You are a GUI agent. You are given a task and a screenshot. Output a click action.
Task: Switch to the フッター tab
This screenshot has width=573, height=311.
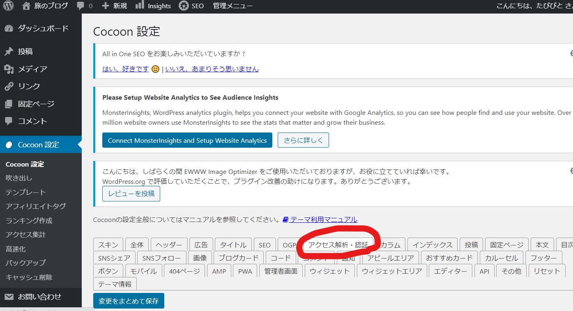pyautogui.click(x=544, y=258)
